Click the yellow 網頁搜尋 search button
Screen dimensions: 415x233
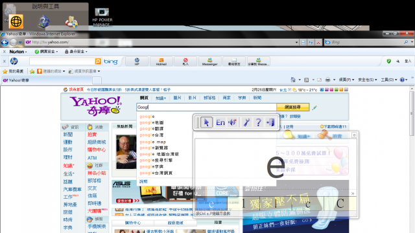tap(292, 107)
